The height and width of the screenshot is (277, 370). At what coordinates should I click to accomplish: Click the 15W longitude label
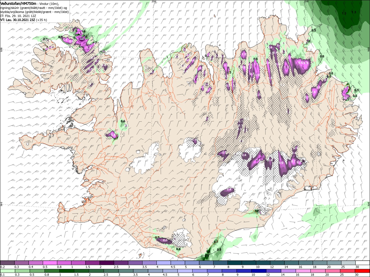306,1
